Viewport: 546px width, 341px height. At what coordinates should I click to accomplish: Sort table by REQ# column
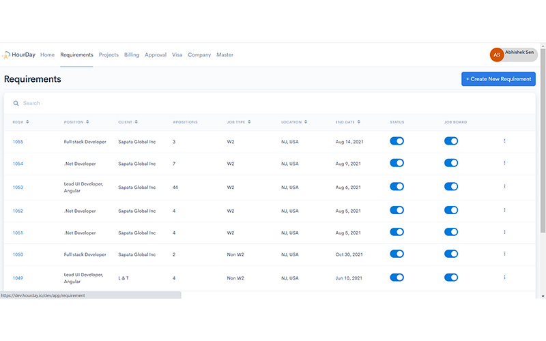click(20, 122)
